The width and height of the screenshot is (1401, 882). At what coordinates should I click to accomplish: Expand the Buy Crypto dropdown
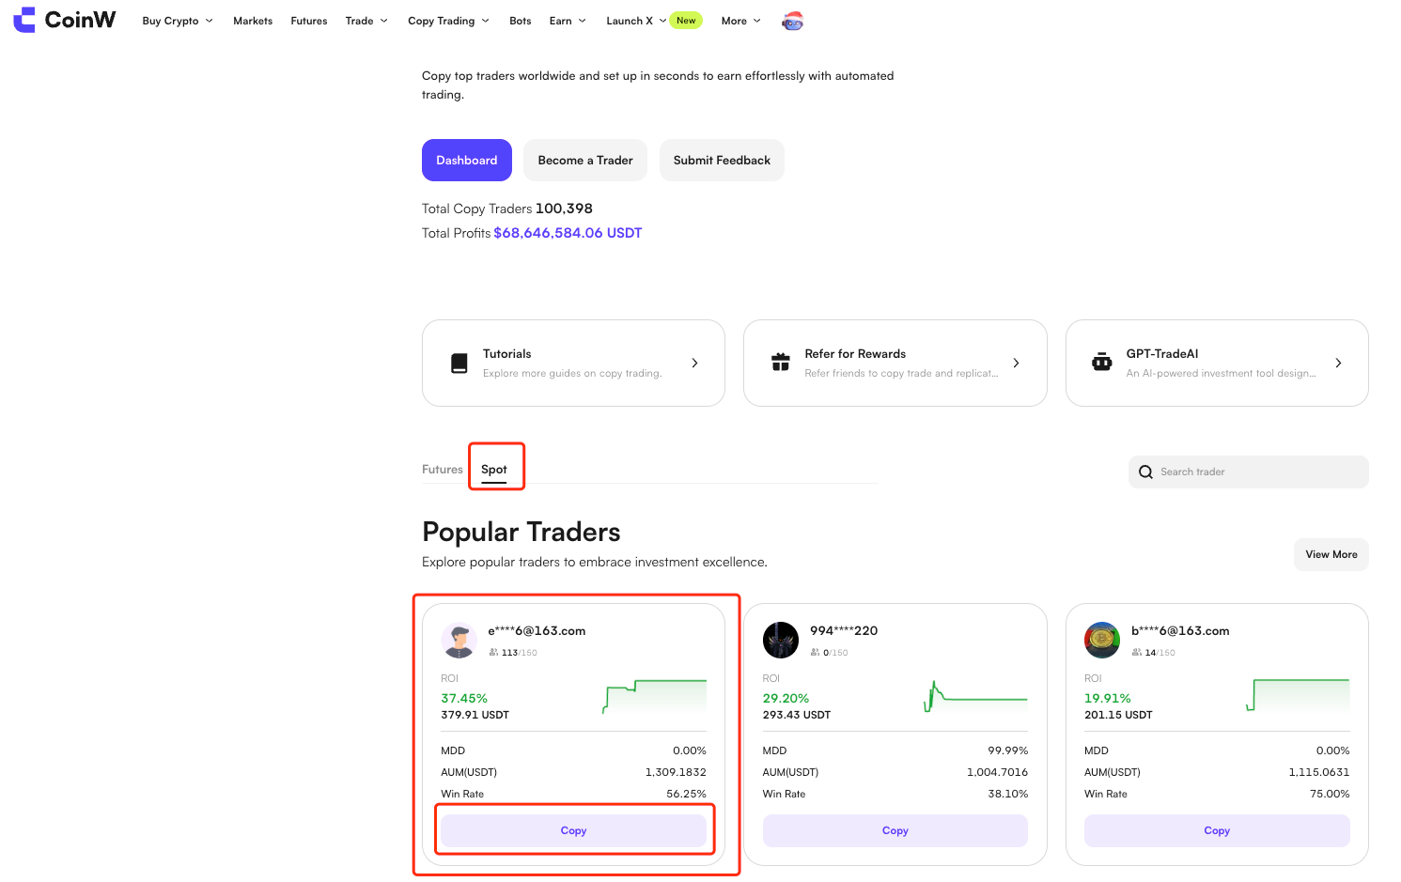click(178, 21)
